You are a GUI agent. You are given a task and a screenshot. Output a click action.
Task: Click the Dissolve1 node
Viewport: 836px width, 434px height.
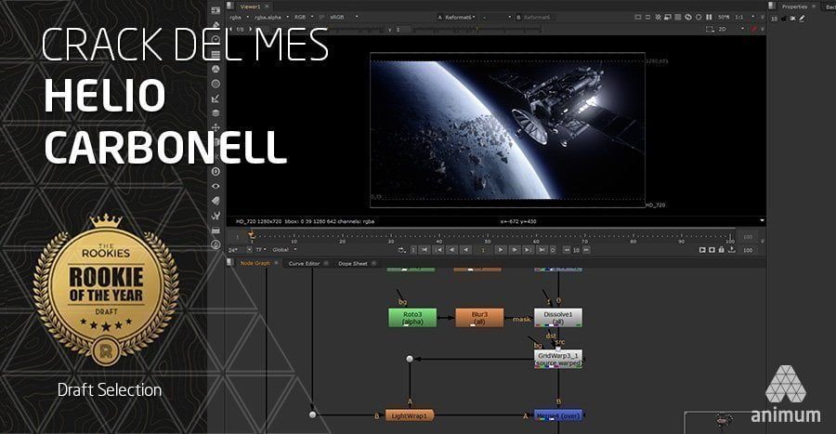(x=557, y=318)
